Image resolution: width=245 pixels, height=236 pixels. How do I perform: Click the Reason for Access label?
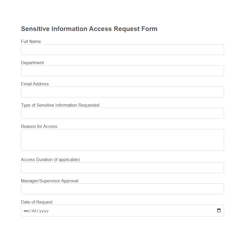coord(39,126)
